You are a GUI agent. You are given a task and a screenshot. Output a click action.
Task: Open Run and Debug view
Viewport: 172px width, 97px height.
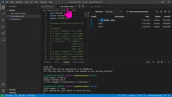pyautogui.click(x=3, y=27)
